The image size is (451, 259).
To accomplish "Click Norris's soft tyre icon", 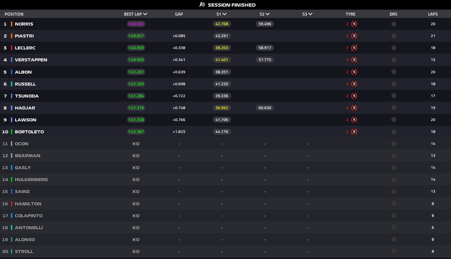I will click(x=354, y=24).
